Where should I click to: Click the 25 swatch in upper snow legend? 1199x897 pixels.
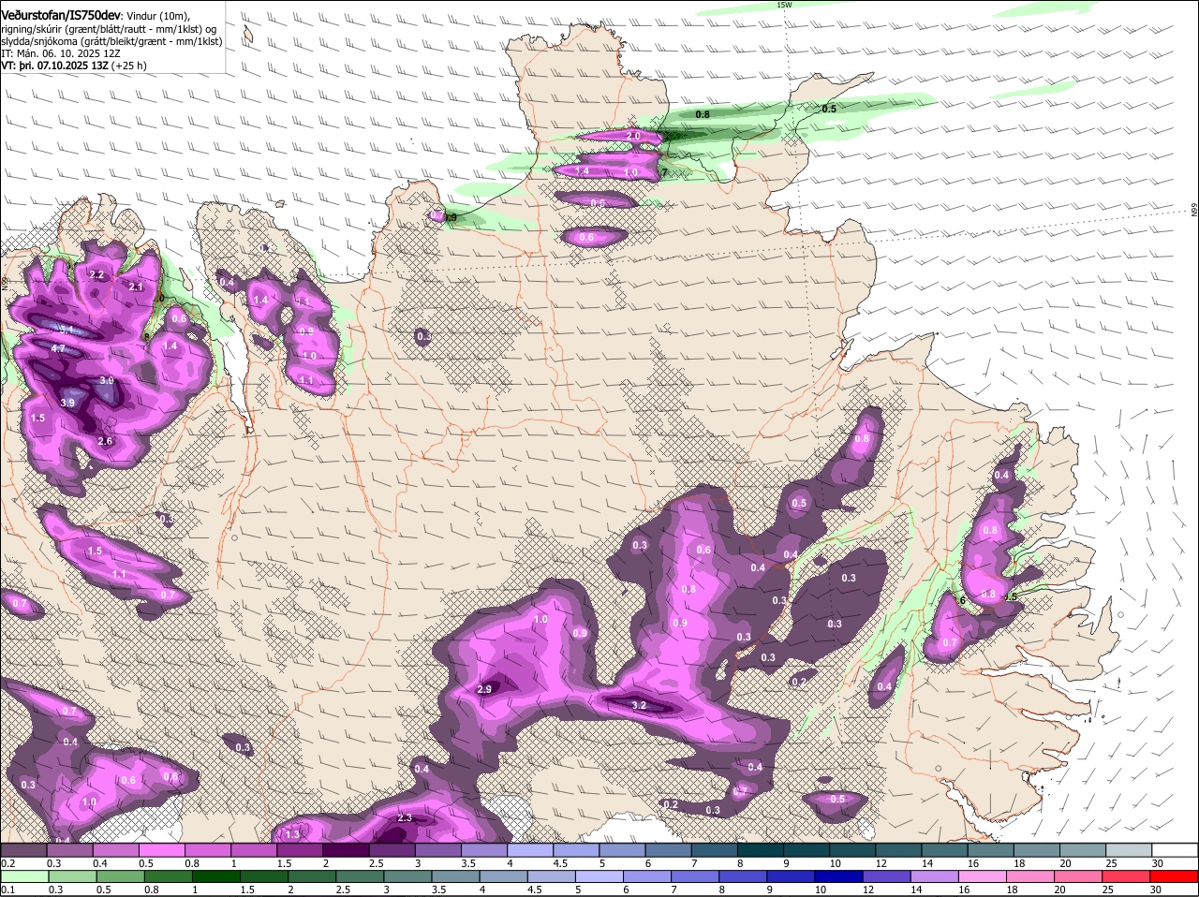(1129, 849)
